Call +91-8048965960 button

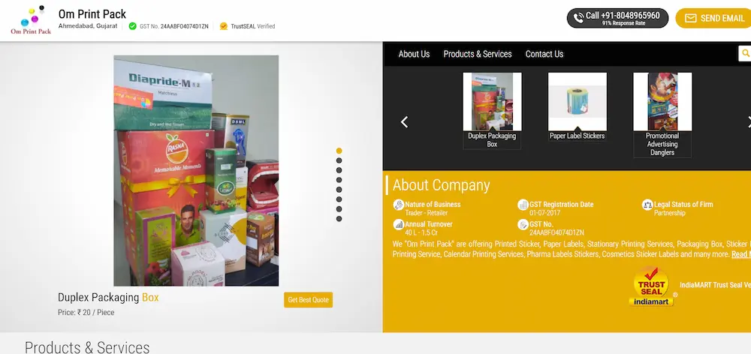coord(617,18)
